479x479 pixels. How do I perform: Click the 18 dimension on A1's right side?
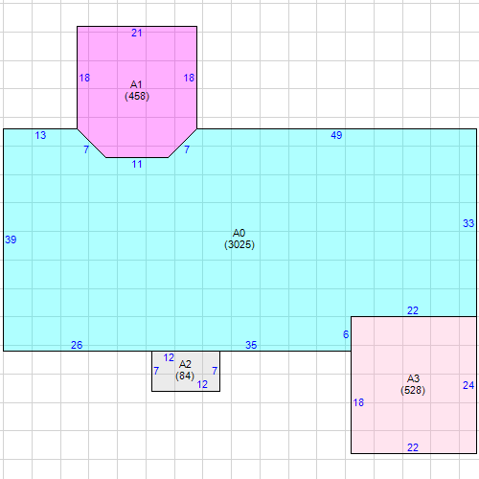[189, 78]
